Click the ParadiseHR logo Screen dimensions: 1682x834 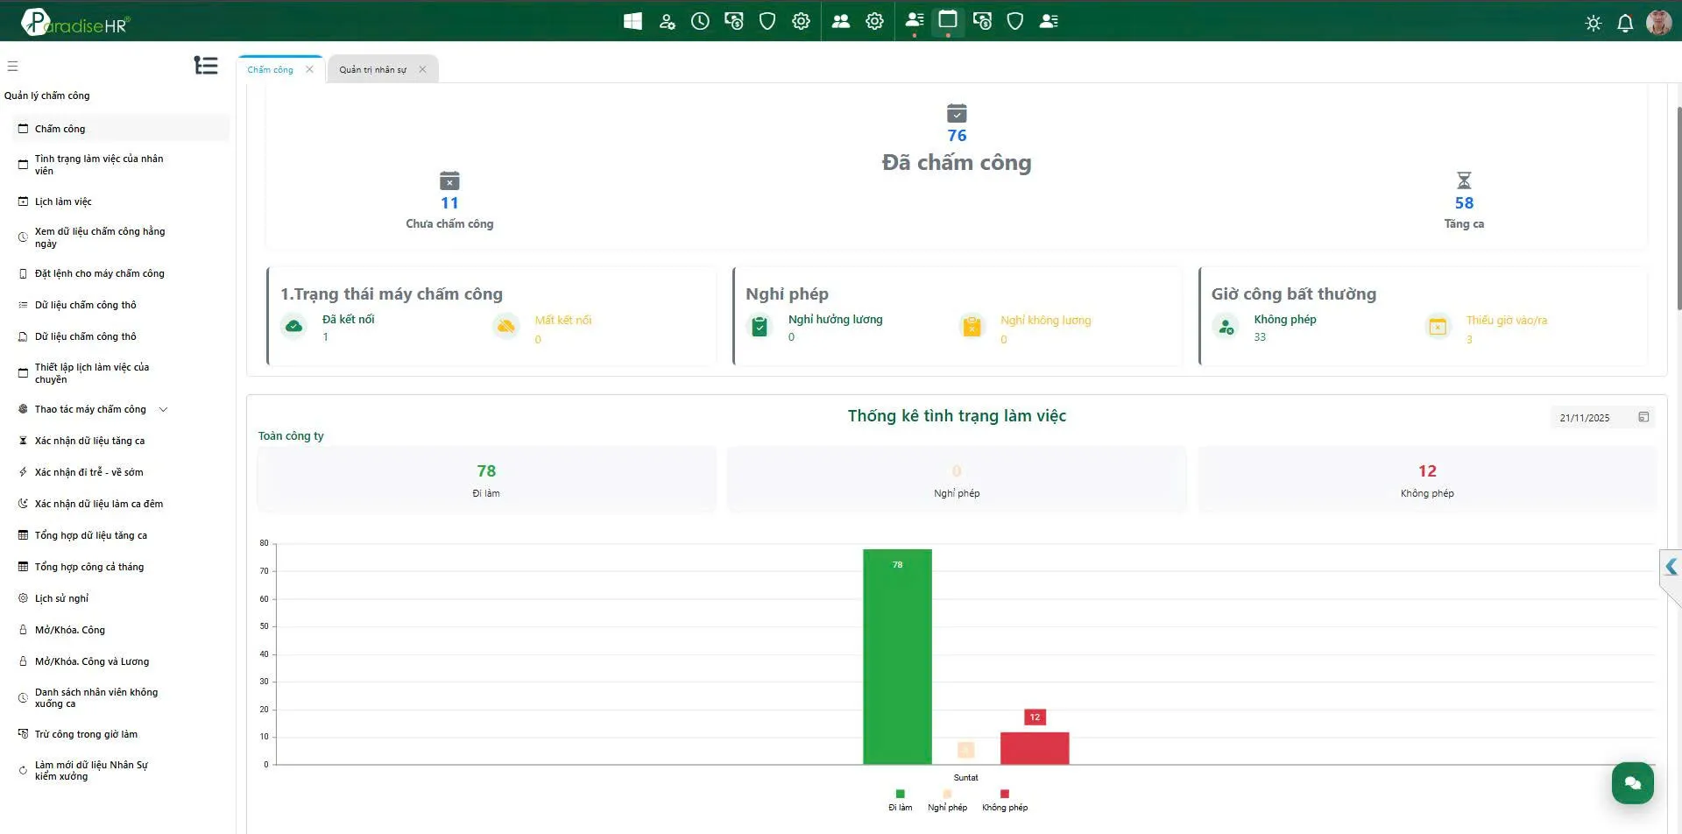tap(75, 22)
